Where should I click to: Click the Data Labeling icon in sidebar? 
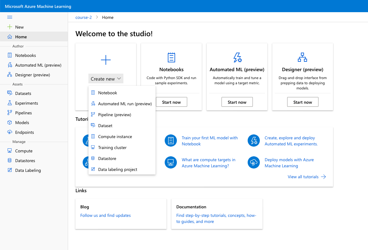point(10,170)
